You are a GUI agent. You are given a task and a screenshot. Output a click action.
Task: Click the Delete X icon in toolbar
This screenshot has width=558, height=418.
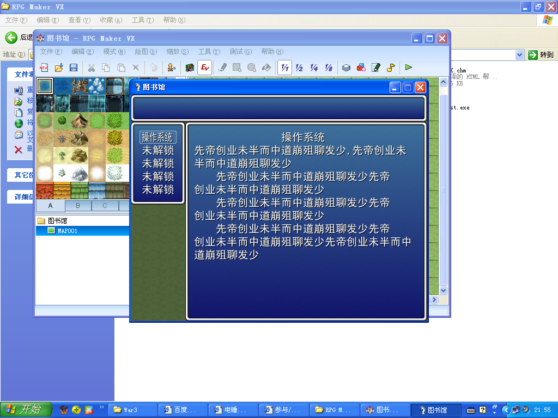click(136, 67)
